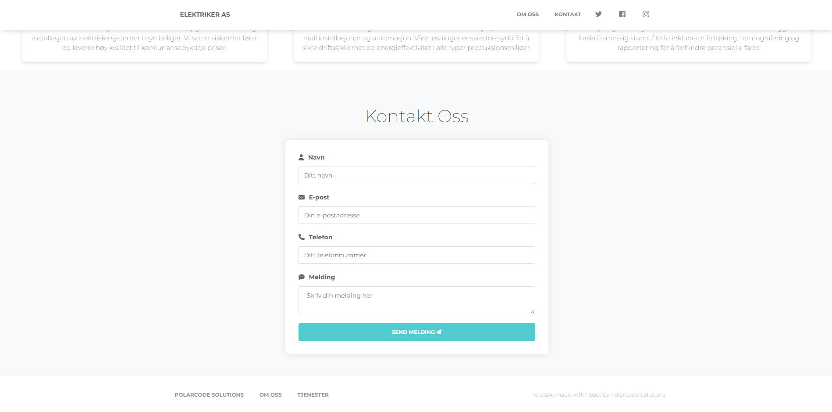The height and width of the screenshot is (412, 832).
Task: Select the Din e-postadresse field
Action: (x=416, y=215)
